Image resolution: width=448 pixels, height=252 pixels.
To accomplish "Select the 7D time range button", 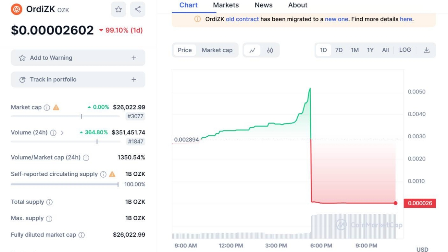I will tap(339, 50).
